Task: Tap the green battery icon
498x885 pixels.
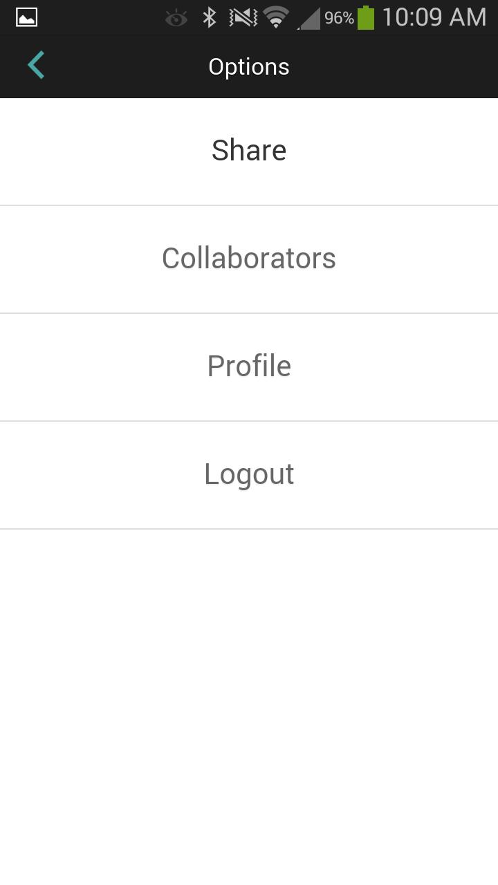Action: click(x=366, y=17)
